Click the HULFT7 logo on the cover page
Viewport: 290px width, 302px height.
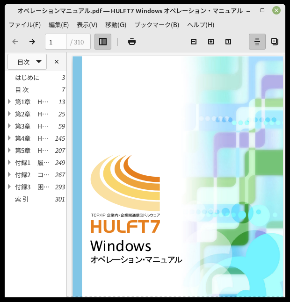tap(125, 226)
